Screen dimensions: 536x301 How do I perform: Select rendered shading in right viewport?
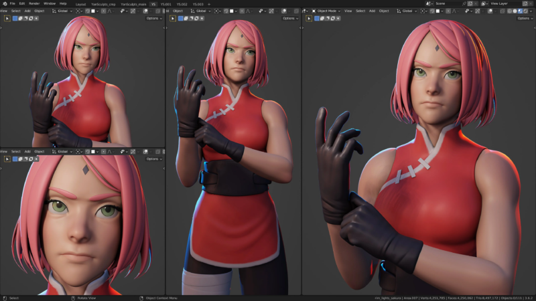coord(525,11)
